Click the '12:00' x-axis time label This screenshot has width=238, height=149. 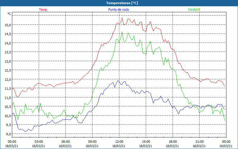pos(119,142)
